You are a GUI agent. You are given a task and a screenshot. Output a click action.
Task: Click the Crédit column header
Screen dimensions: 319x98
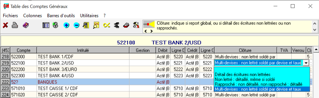[x=192, y=50]
